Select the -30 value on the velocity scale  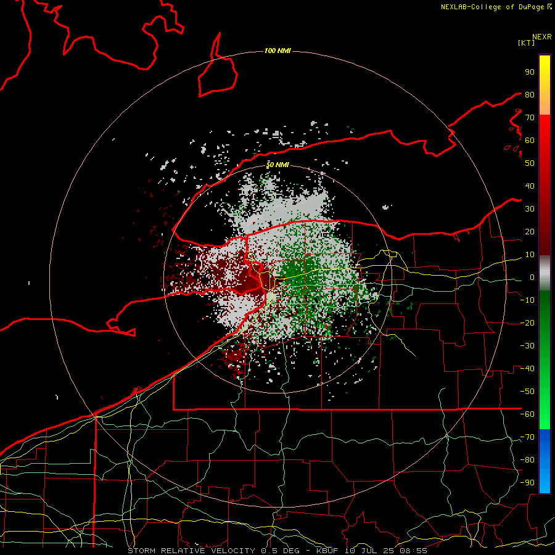click(x=527, y=346)
